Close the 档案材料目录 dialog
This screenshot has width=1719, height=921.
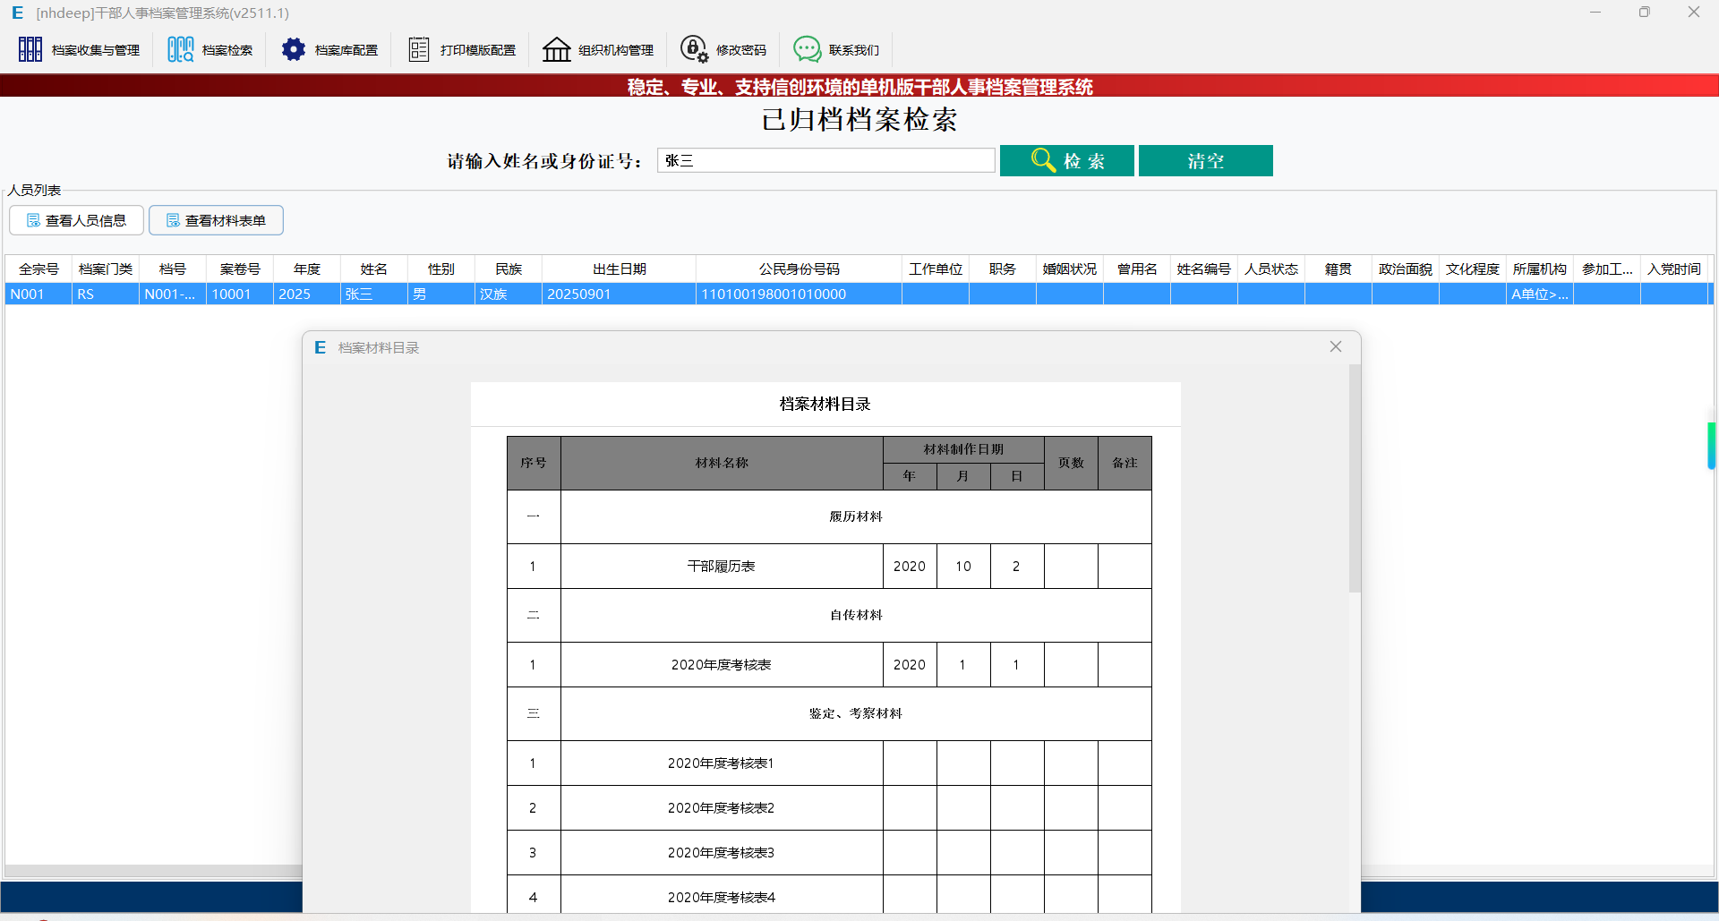tap(1336, 346)
